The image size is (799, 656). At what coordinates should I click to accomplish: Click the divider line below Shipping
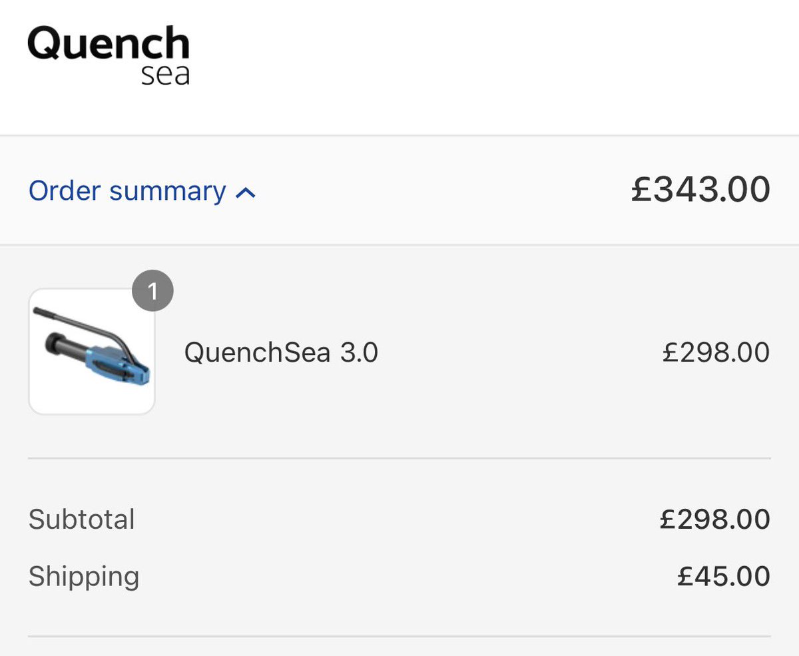click(400, 636)
